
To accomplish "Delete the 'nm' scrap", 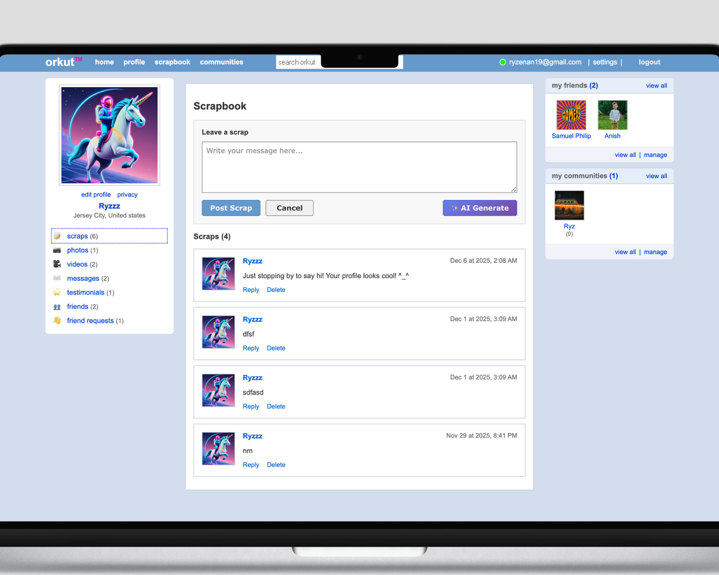I will 276,465.
